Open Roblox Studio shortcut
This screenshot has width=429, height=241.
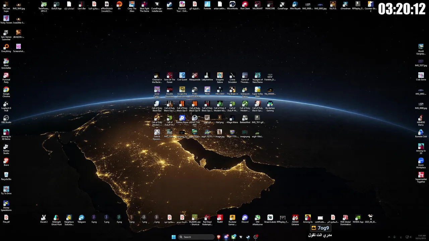(6, 149)
